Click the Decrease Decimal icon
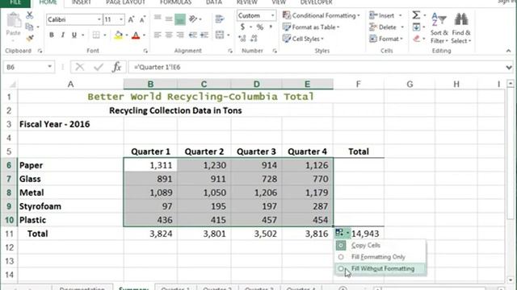 click(x=254, y=39)
